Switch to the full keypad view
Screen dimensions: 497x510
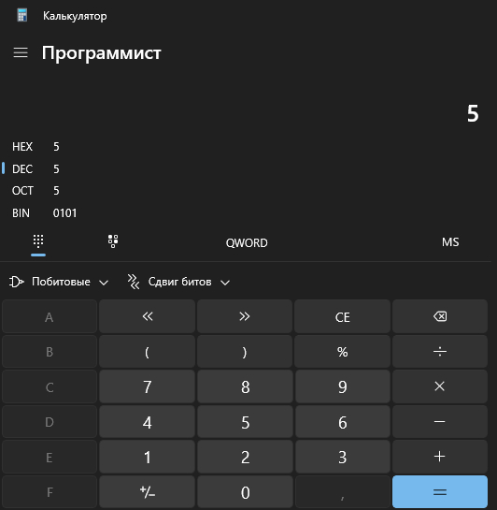pos(38,241)
